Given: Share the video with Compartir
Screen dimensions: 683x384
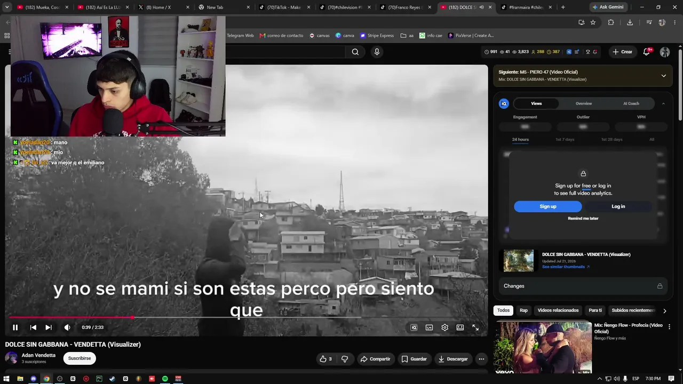Looking at the screenshot, I should tap(376, 359).
